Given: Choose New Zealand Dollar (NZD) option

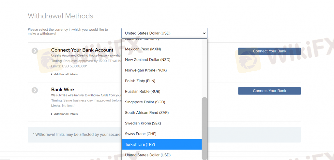Looking at the screenshot, I should coord(147,60).
